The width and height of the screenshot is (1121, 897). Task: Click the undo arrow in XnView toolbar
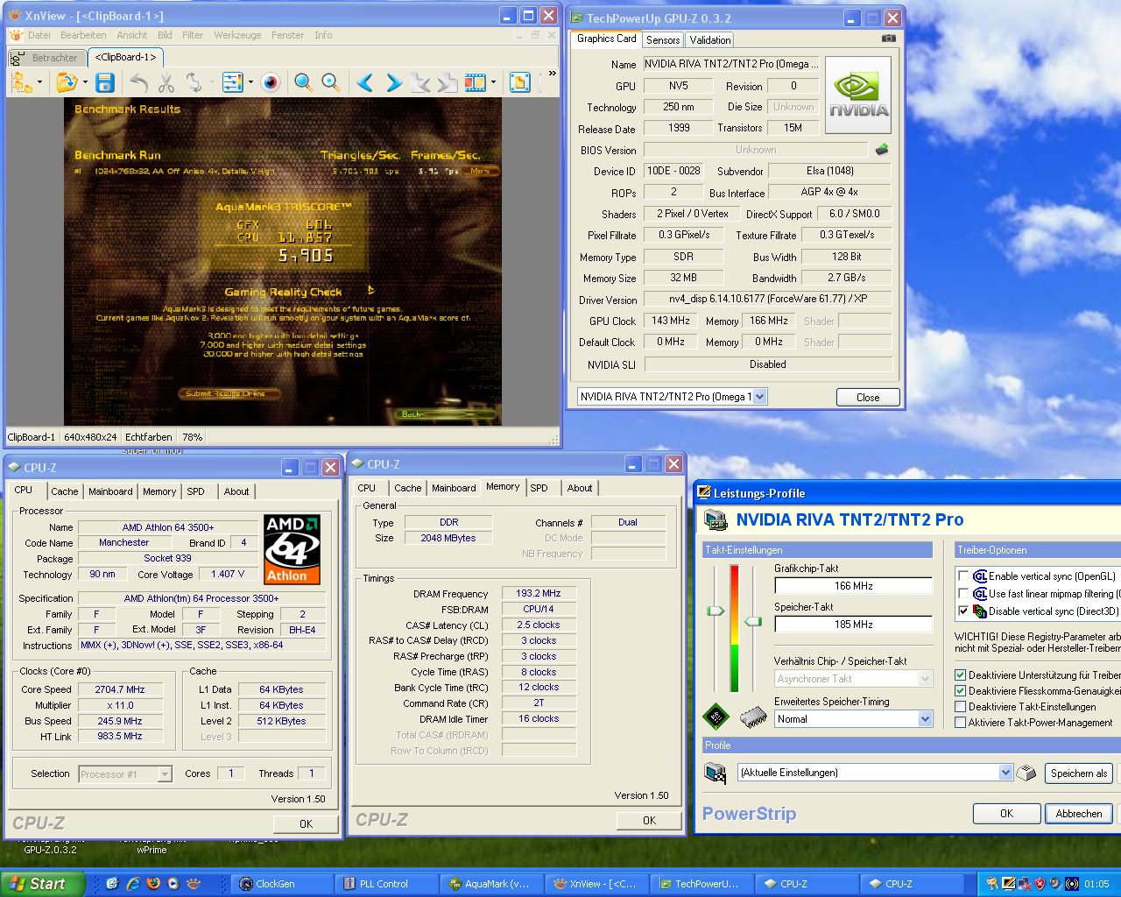coord(138,82)
